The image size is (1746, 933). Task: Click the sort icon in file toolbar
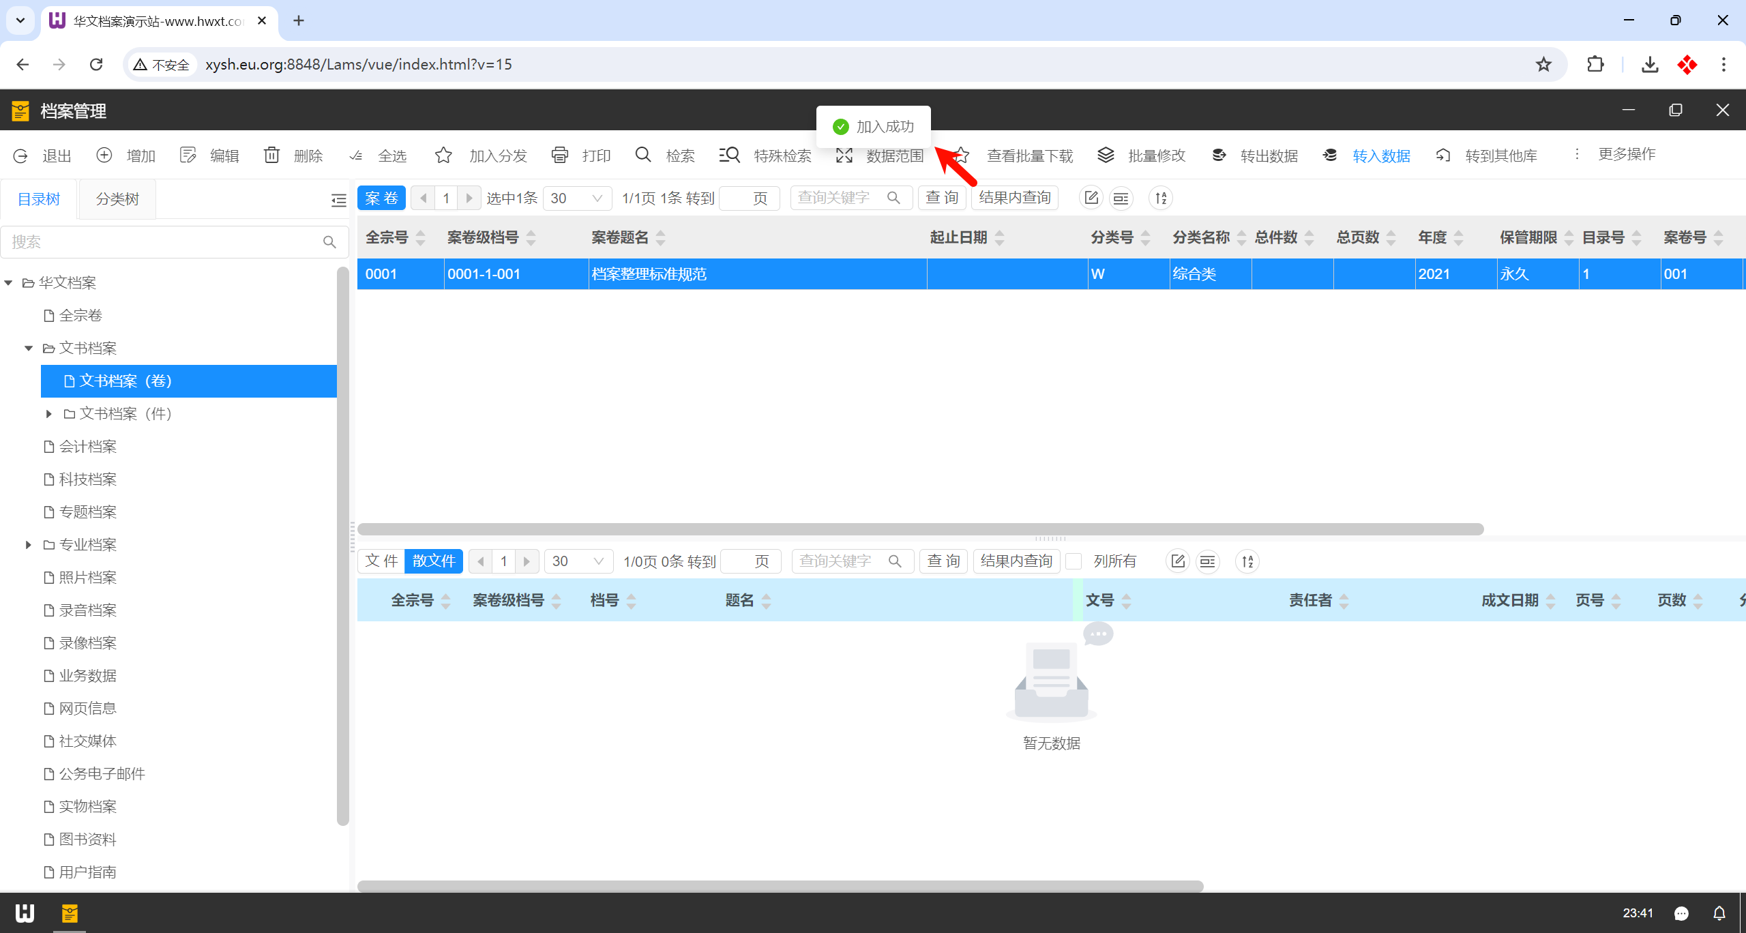1247,561
